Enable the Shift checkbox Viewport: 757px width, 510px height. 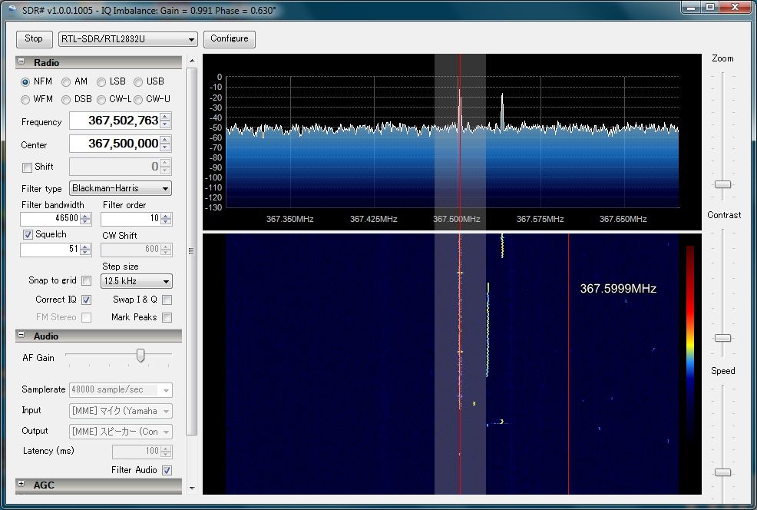pyautogui.click(x=28, y=167)
